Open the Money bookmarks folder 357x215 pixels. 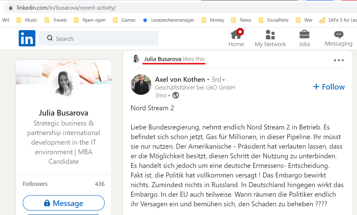point(213,20)
